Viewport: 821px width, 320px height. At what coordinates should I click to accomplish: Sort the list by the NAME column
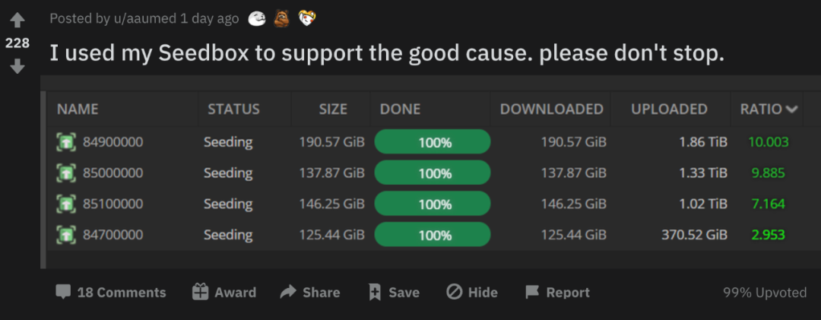pos(78,109)
